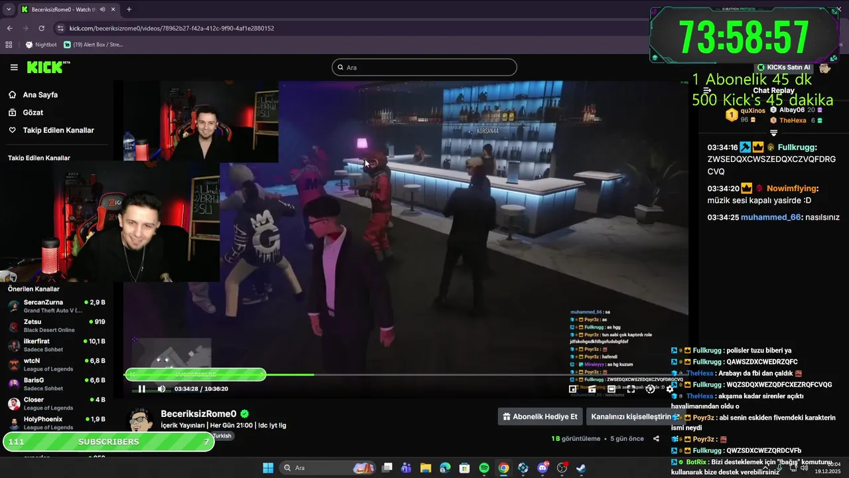Screen dimensions: 849x478
Task: Open Takip Edilen Kanallar menu item
Action: click(51, 130)
